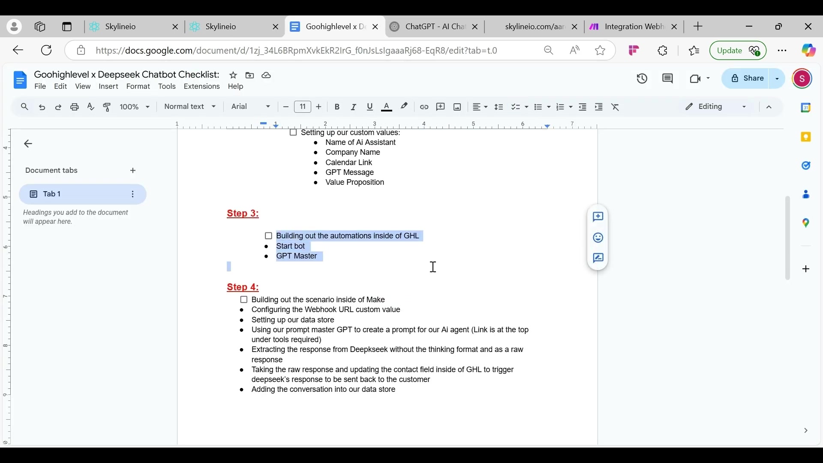Click the browser Update button
The image size is (823, 463).
(x=738, y=51)
